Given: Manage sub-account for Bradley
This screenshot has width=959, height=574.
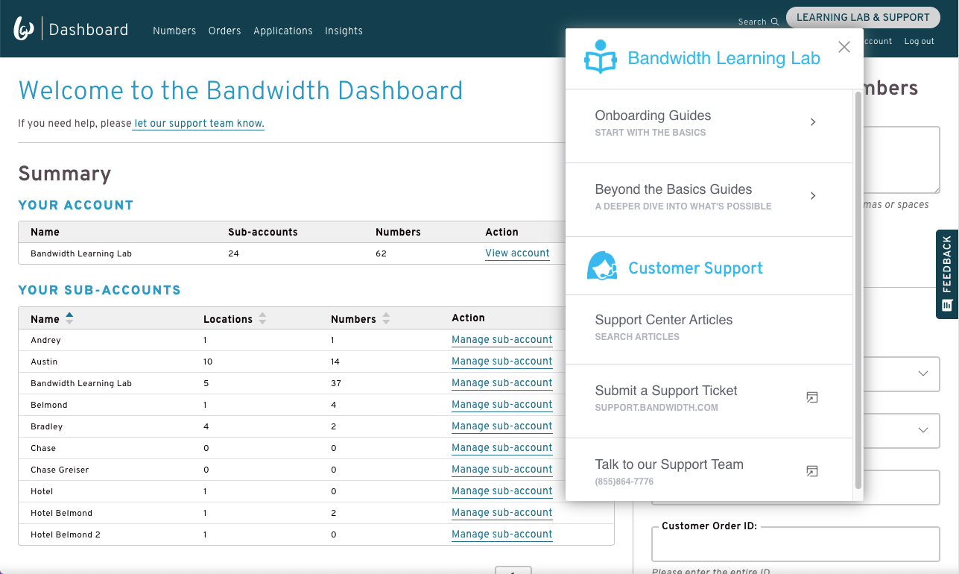Looking at the screenshot, I should (x=502, y=426).
